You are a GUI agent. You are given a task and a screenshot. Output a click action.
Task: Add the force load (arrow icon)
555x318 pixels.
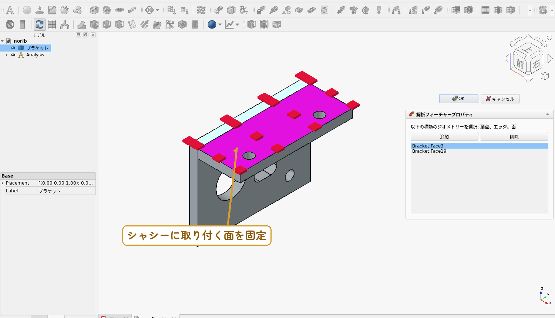(341, 10)
